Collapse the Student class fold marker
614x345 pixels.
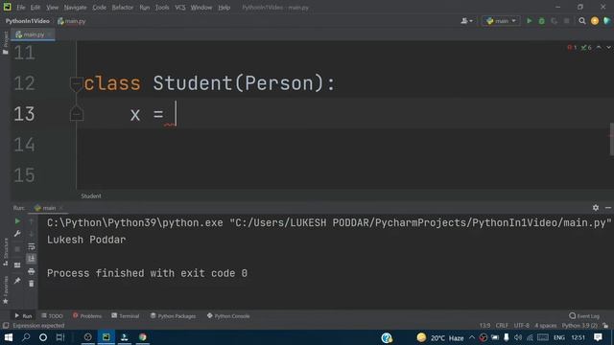click(x=77, y=83)
